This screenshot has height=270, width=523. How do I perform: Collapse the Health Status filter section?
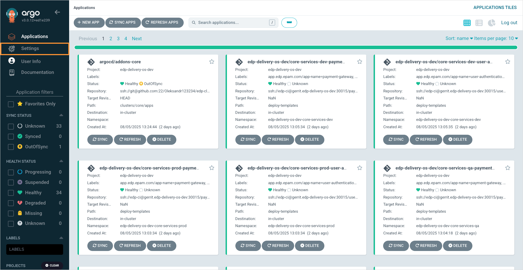pyautogui.click(x=61, y=161)
